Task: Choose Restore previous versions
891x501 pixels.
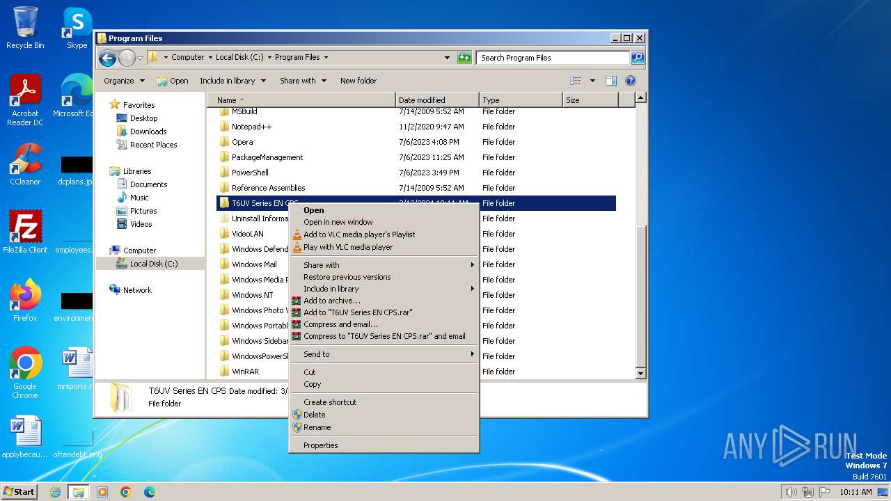Action: click(384, 277)
